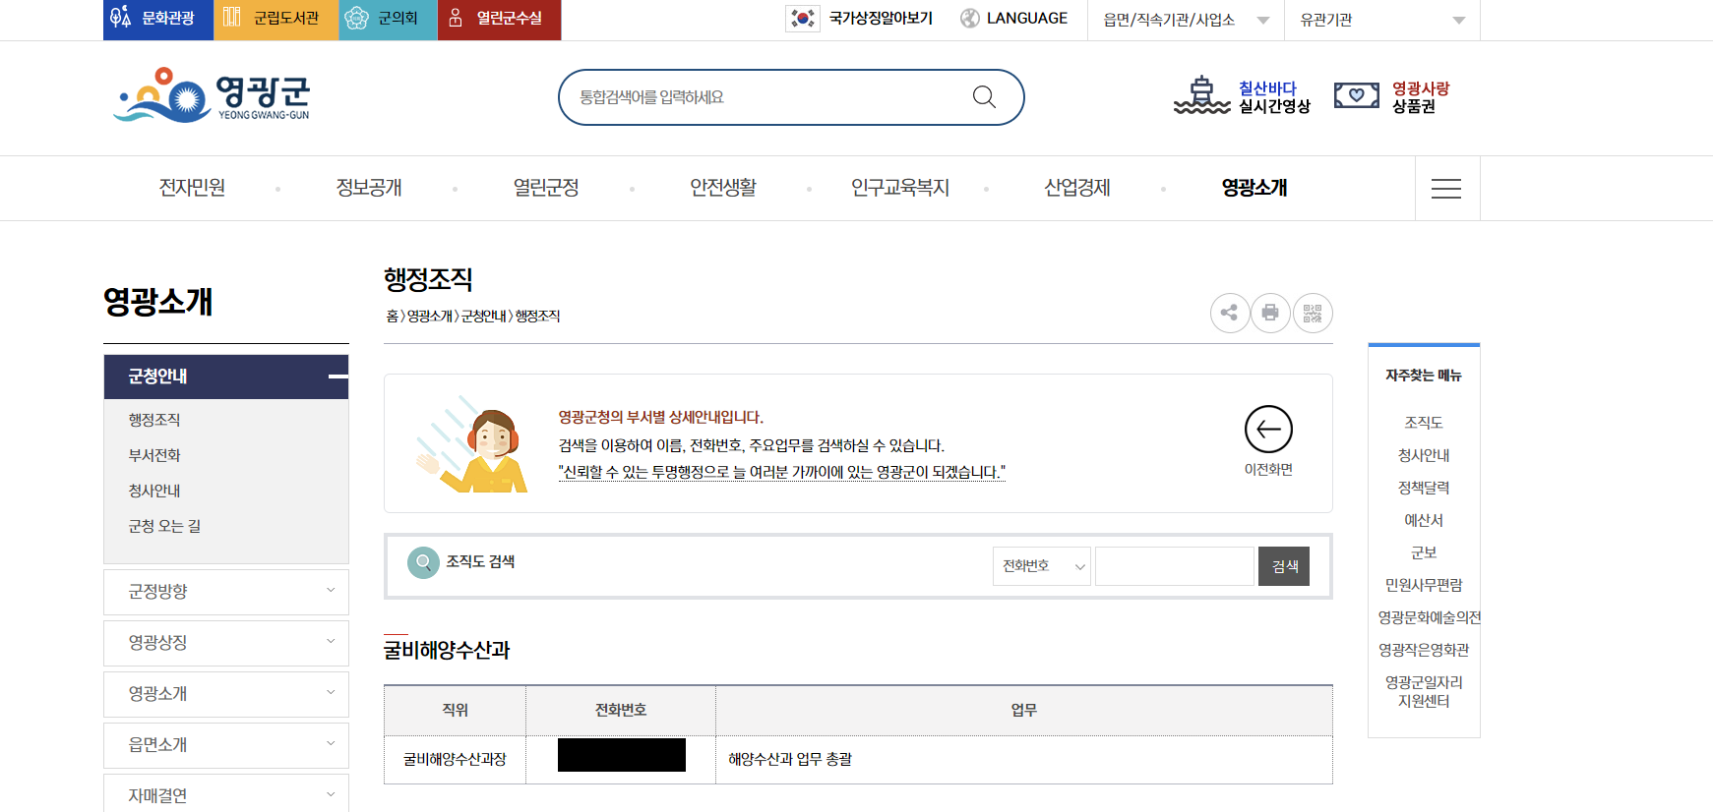Click the QR code icon button
This screenshot has height=812, width=1713.
1313,314
